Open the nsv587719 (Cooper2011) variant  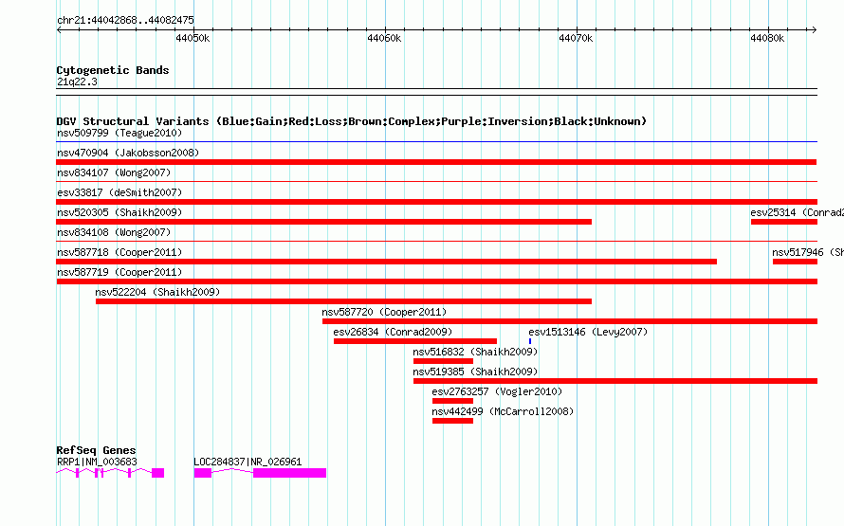119,272
